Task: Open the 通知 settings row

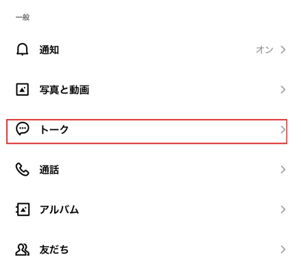Action: tap(150, 50)
